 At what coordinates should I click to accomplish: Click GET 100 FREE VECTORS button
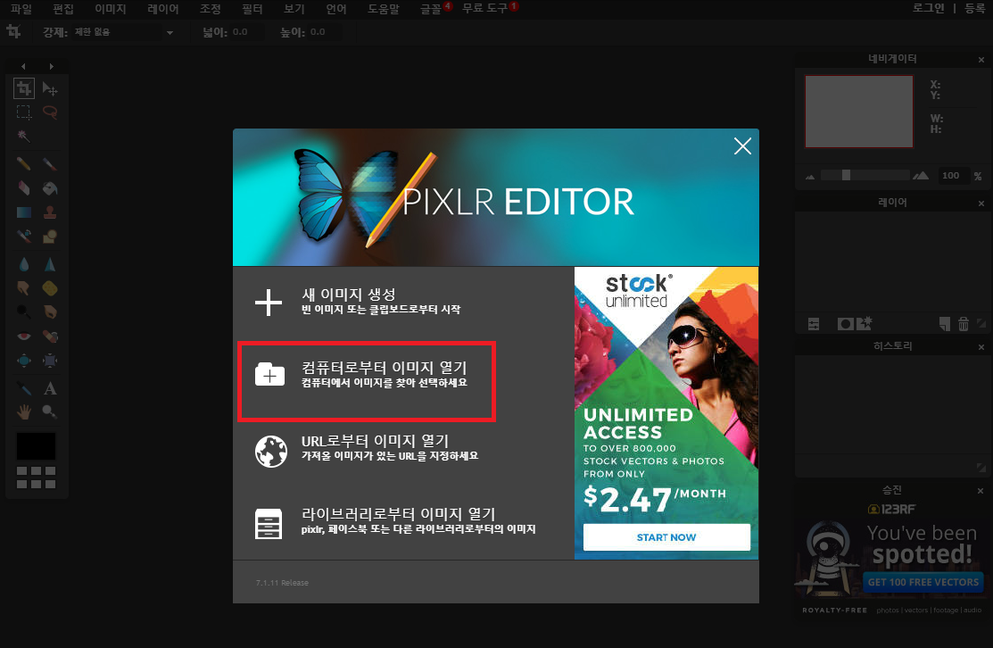point(923,582)
